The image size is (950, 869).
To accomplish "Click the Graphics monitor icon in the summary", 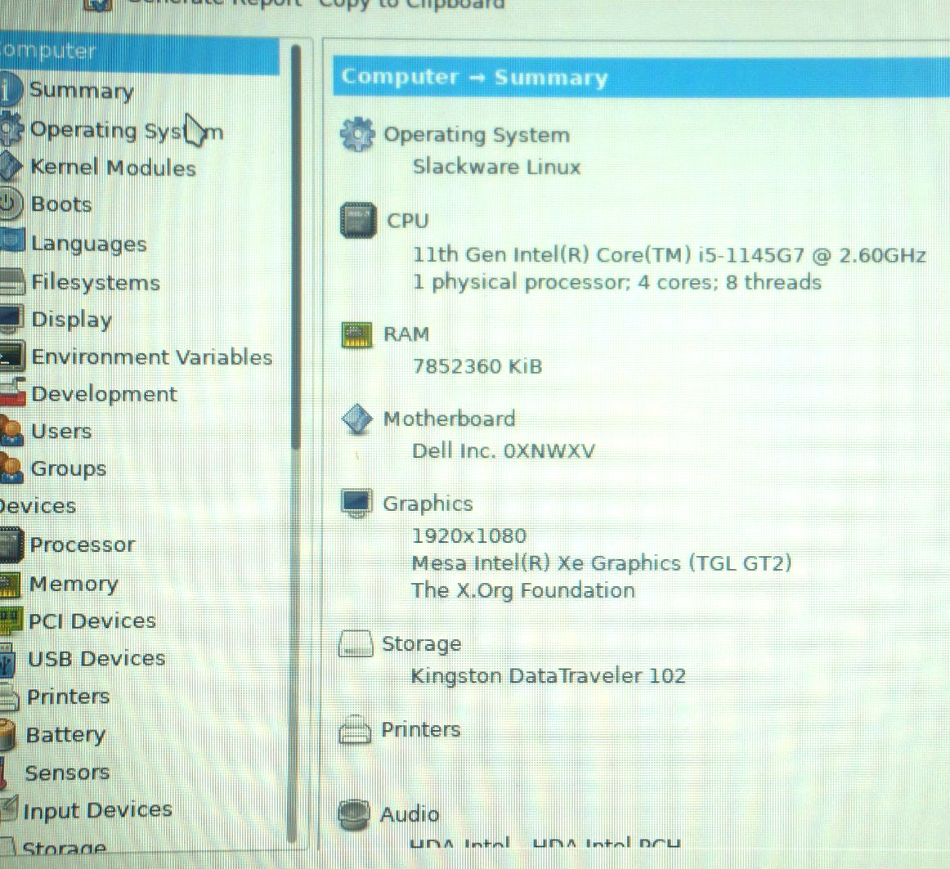I will point(356,503).
